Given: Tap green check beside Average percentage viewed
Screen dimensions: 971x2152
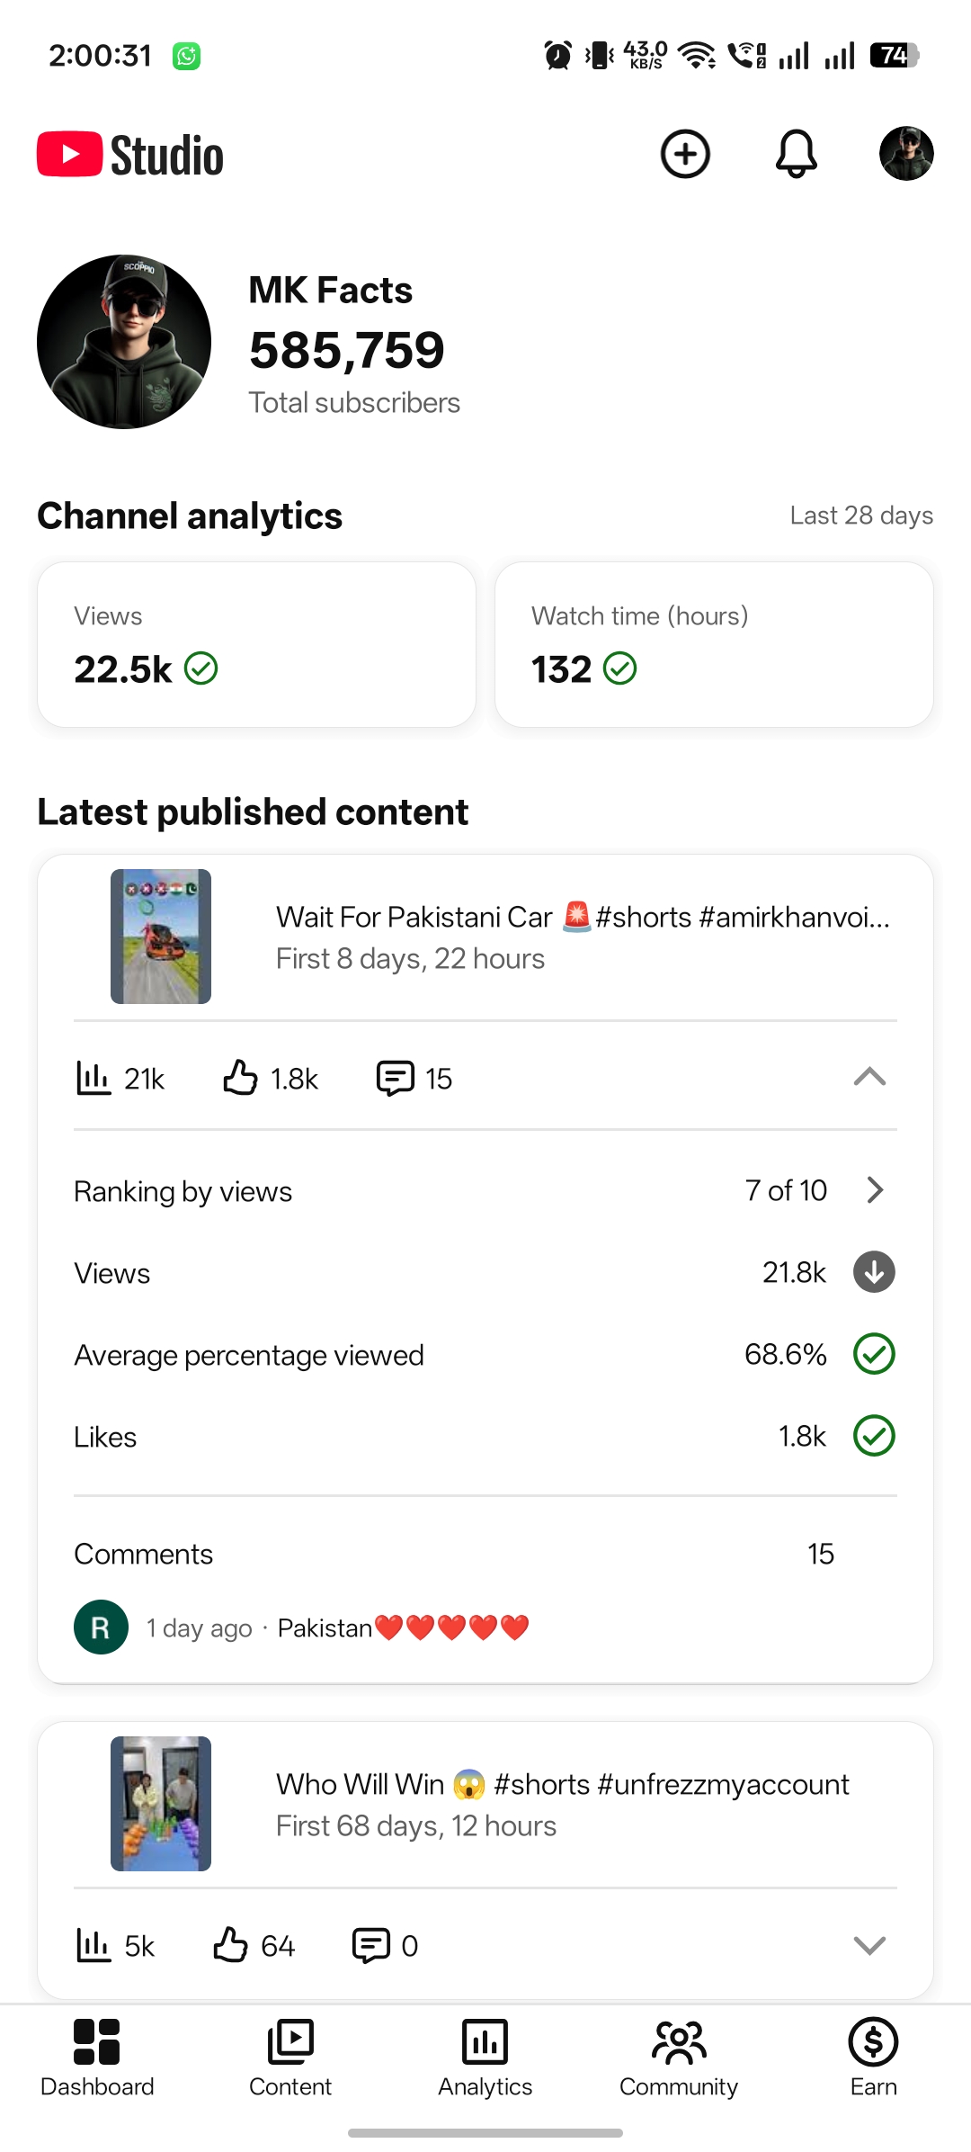Looking at the screenshot, I should point(874,1354).
